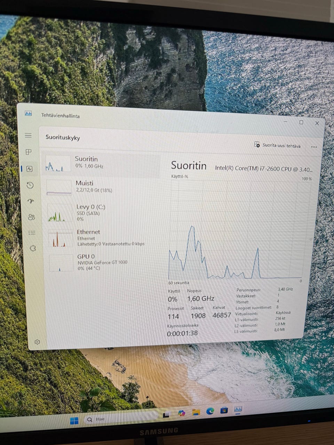The width and height of the screenshot is (334, 445).
Task: Click the Suoritin mini usage graph thumbnail
Action: (x=58, y=164)
